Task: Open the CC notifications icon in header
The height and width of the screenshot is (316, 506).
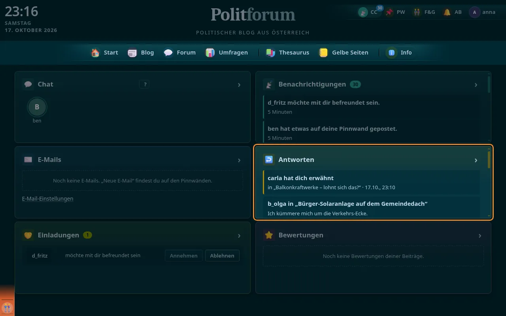Action: (363, 12)
